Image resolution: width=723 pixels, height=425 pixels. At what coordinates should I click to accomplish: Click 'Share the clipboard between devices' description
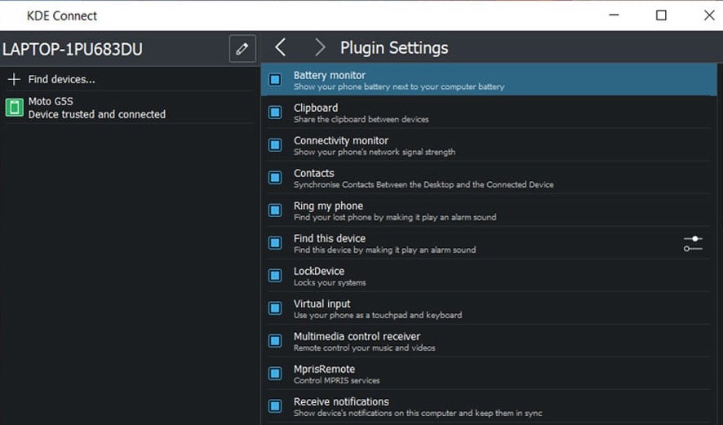tap(361, 119)
